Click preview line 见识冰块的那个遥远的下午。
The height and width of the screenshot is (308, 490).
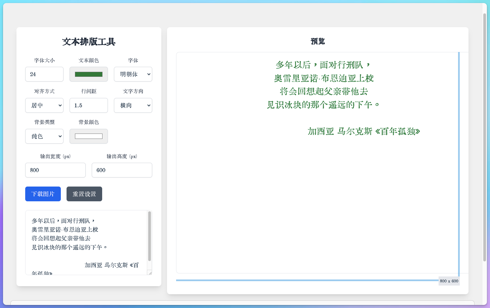(x=323, y=105)
